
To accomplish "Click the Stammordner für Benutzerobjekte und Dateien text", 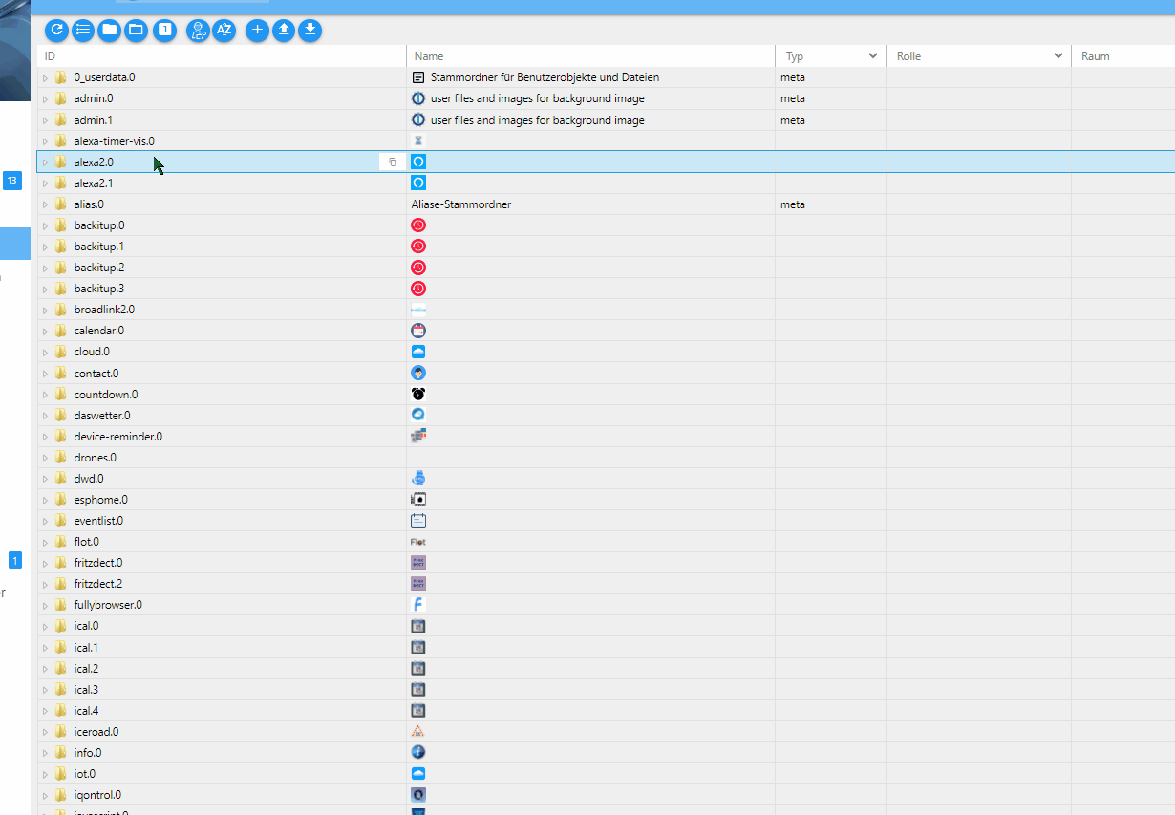I will pyautogui.click(x=545, y=77).
